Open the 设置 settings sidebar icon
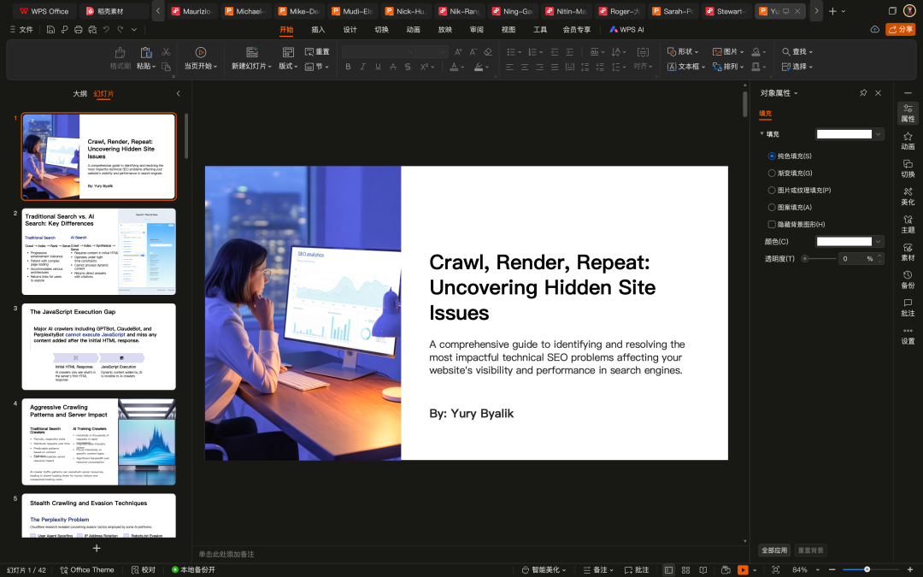 point(908,336)
